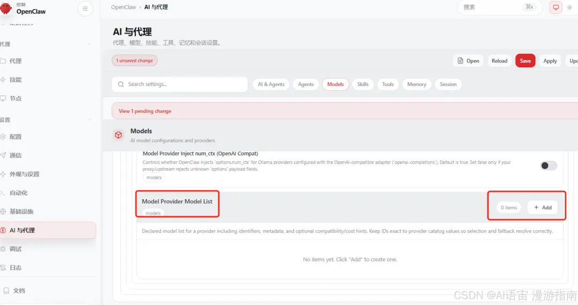Click the models tag under Inject num_ctx

(154, 177)
